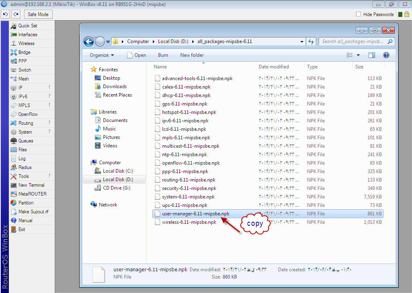The height and width of the screenshot is (293, 412).
Task: Sort files by the Size column header
Action: [x=369, y=67]
